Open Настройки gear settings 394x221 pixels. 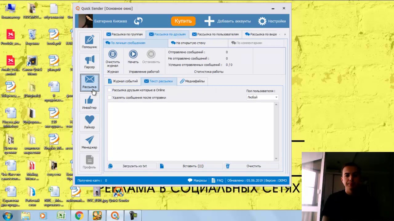tap(272, 21)
